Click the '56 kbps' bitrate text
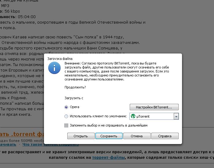The height and width of the screenshot is (168, 214). 12,11
